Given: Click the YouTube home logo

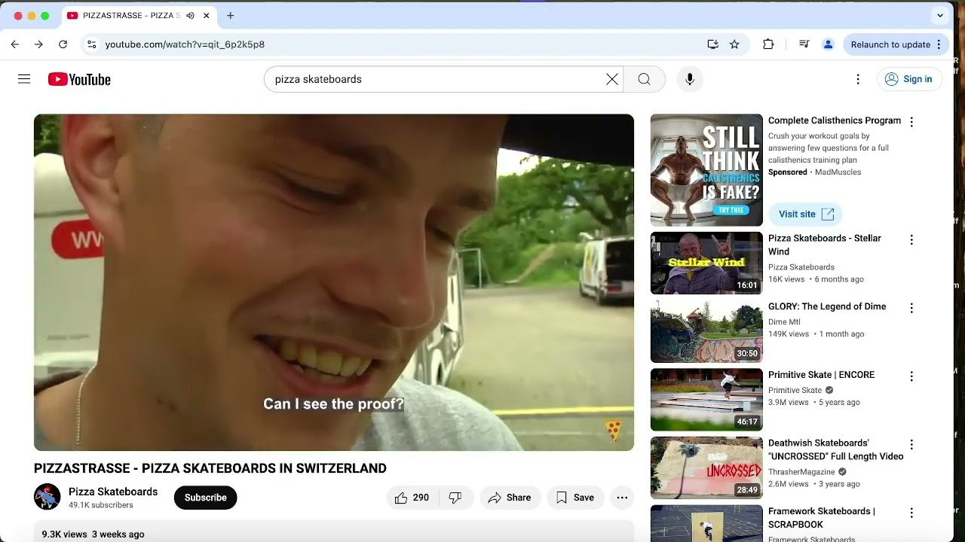Looking at the screenshot, I should (78, 78).
